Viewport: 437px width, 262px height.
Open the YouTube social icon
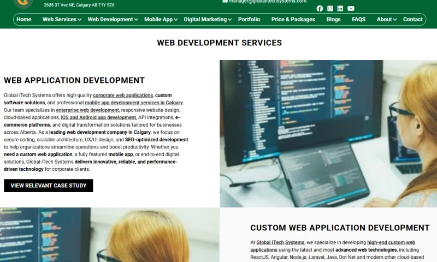pyautogui.click(x=351, y=8)
